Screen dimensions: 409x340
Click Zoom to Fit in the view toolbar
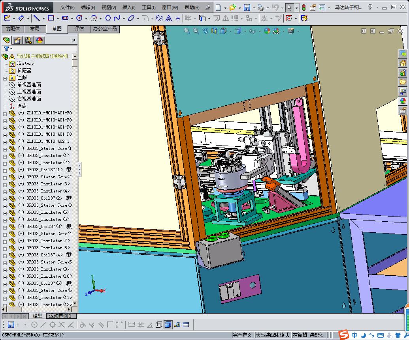point(187,31)
